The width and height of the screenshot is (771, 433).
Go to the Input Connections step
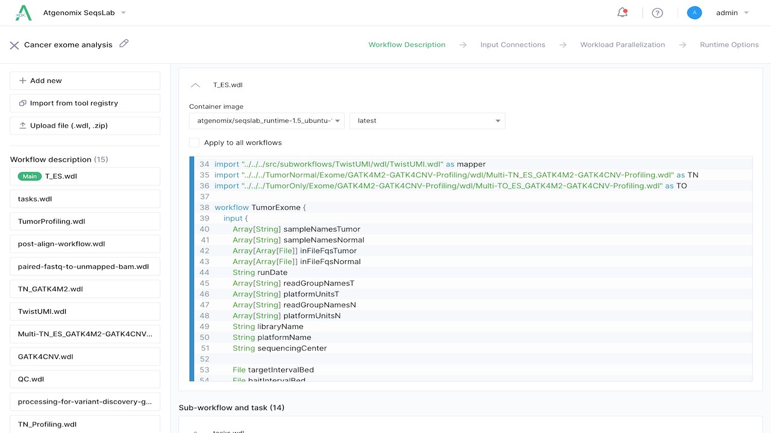[x=513, y=45]
